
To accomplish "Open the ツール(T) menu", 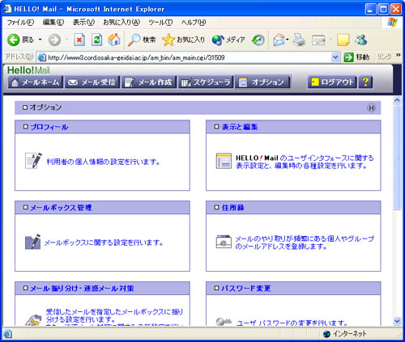I will pyautogui.click(x=160, y=23).
